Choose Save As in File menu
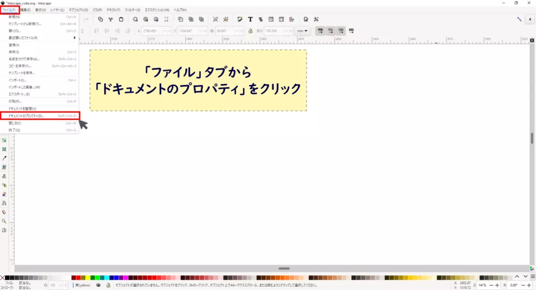 coord(39,59)
